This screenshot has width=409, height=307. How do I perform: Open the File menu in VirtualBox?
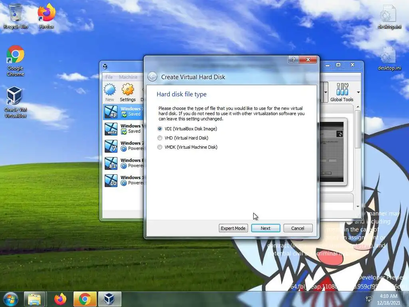coord(109,77)
